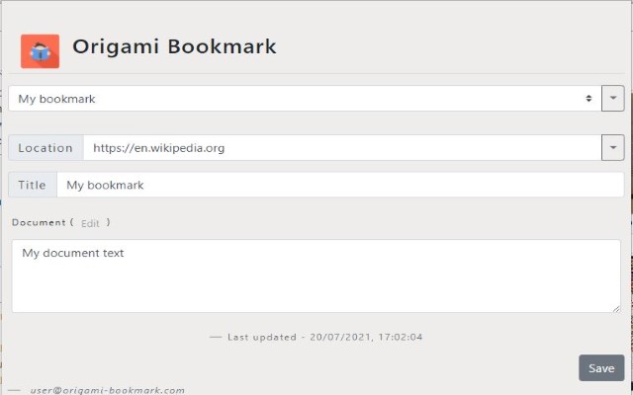The height and width of the screenshot is (395, 633).
Task: Click the Document section label
Action: [x=39, y=223]
